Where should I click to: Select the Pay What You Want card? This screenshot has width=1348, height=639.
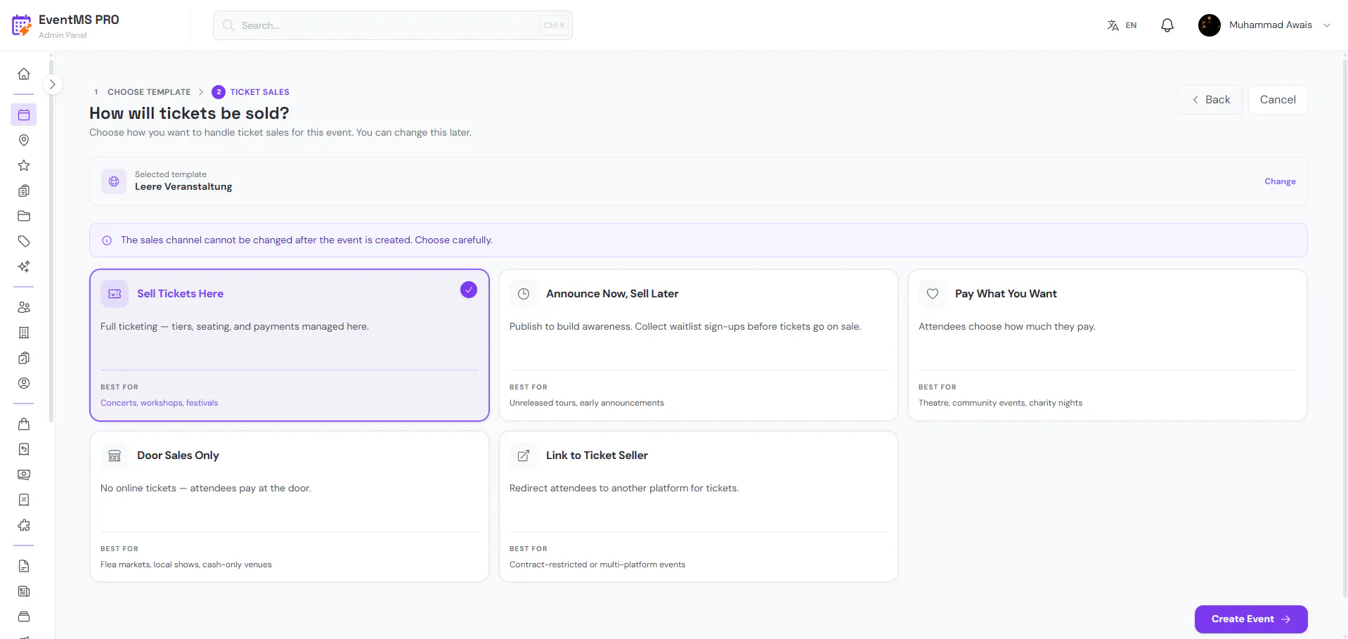[x=1108, y=345]
